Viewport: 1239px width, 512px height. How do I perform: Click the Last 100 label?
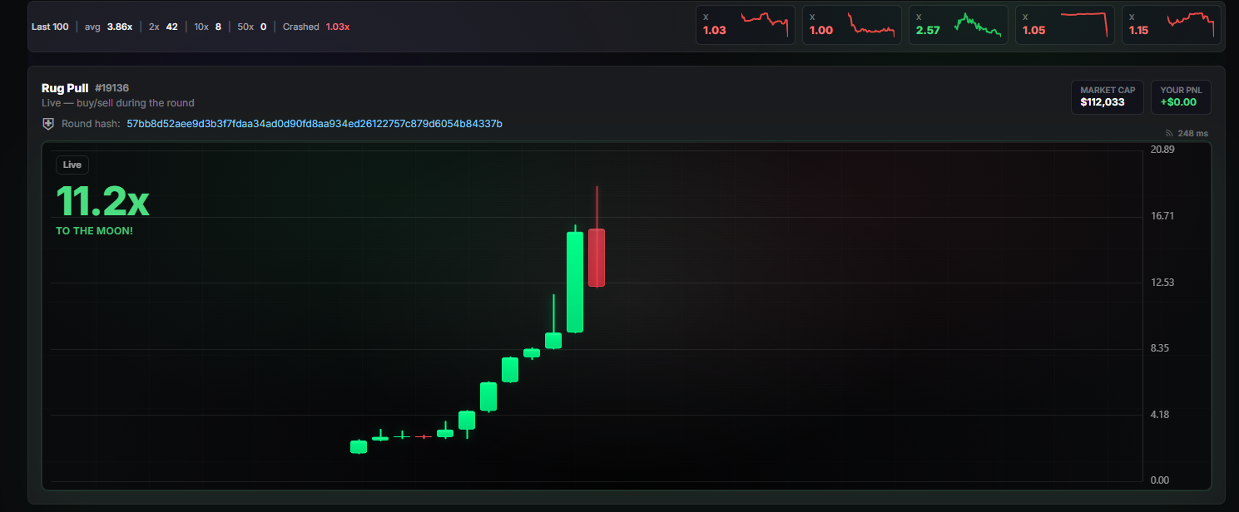(50, 27)
